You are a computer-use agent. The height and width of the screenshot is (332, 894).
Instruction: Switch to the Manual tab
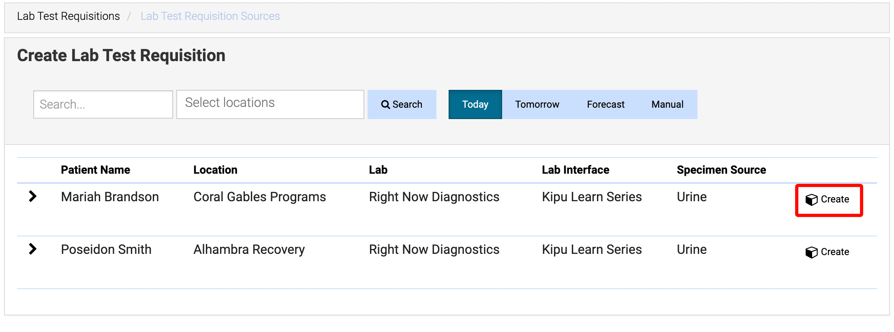tap(667, 104)
